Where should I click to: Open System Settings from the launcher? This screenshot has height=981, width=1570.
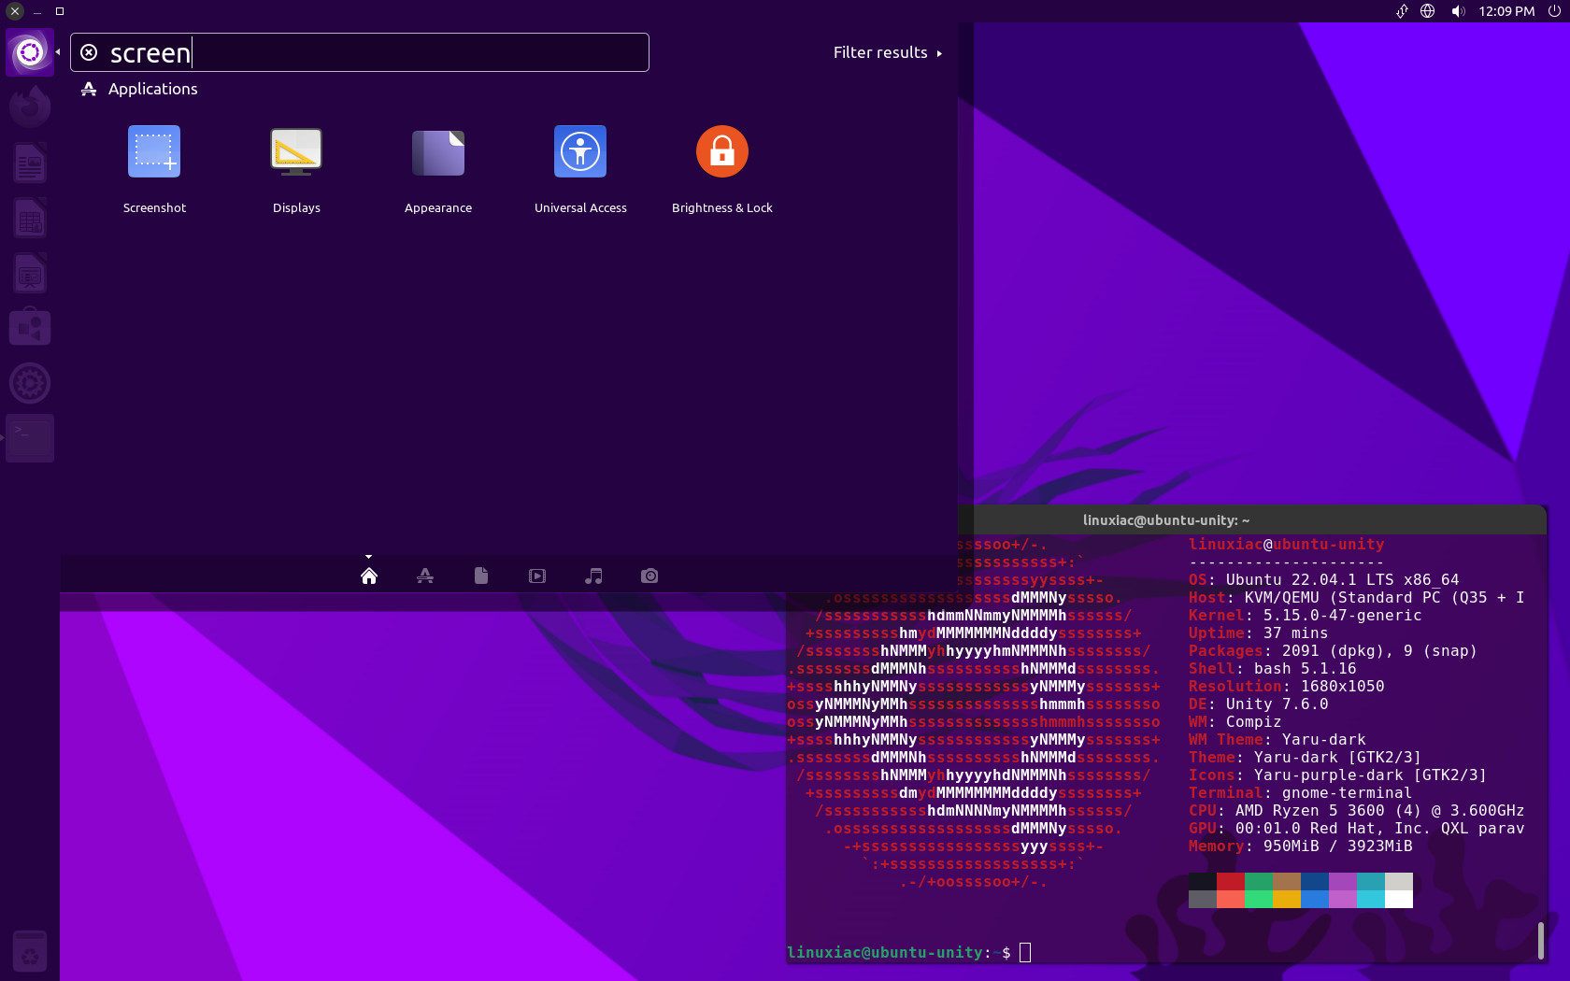[x=30, y=383]
